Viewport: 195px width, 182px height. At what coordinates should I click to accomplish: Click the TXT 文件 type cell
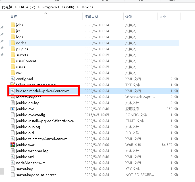pyautogui.click(x=132, y=85)
